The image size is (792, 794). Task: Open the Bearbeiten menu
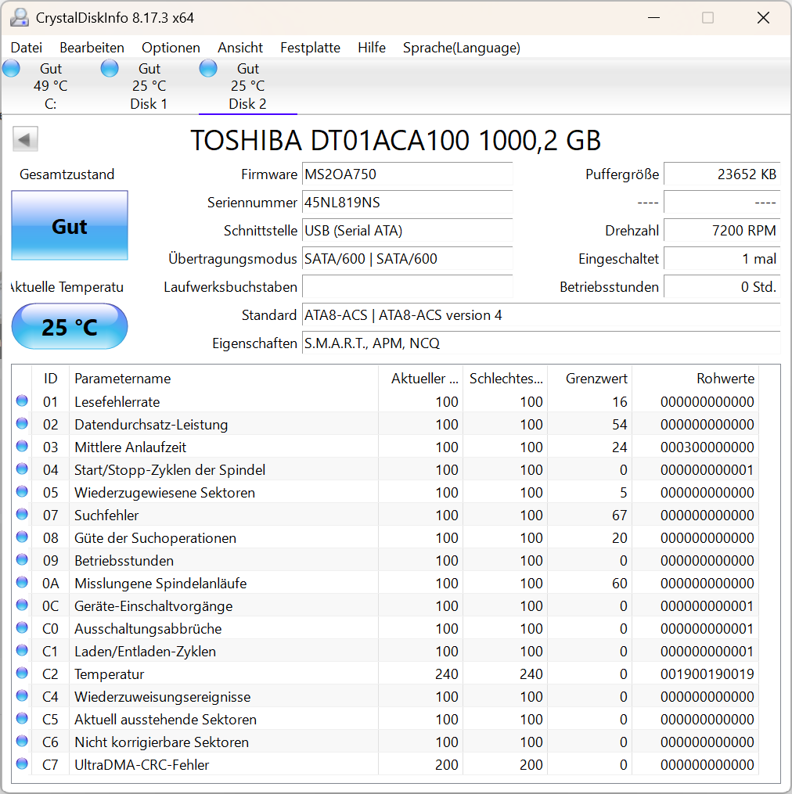click(92, 48)
